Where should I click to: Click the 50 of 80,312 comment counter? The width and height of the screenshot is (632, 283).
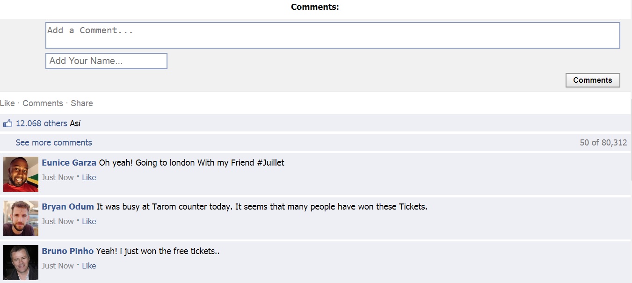tap(603, 143)
